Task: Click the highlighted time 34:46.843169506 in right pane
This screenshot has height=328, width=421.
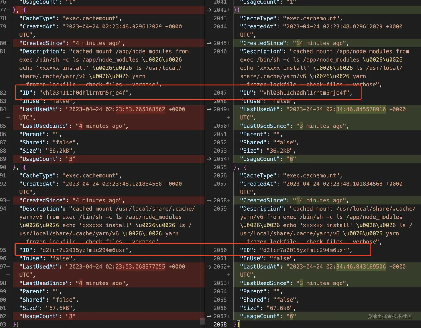Action: (x=361, y=267)
